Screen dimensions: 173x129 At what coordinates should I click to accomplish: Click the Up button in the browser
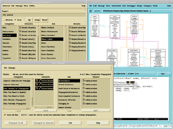(x=29, y=20)
